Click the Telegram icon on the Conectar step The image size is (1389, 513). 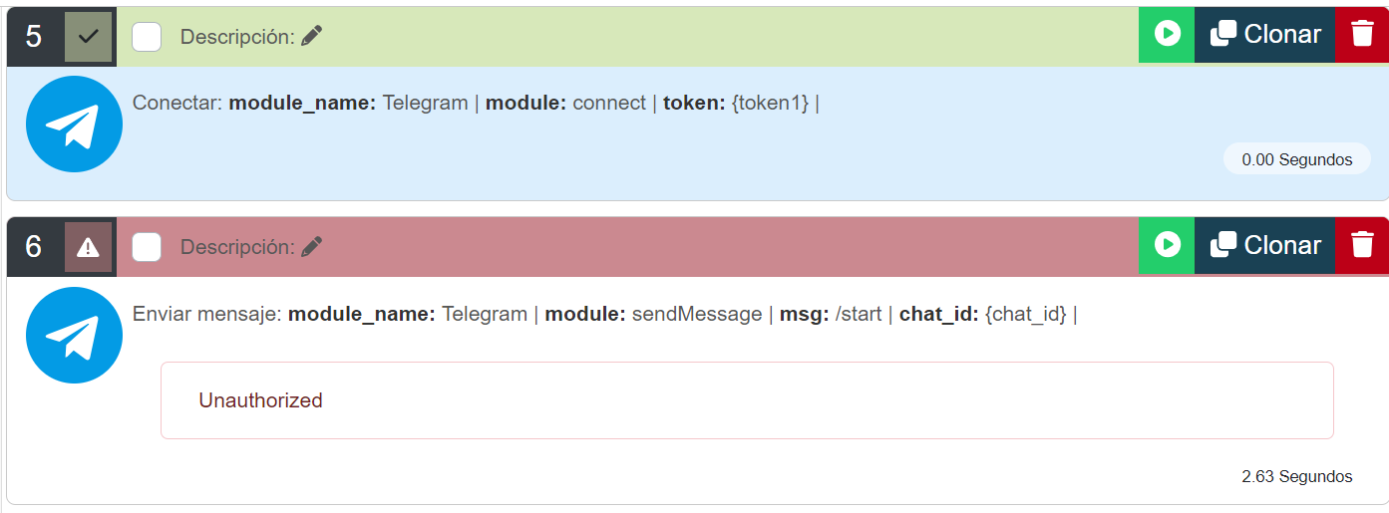click(74, 125)
